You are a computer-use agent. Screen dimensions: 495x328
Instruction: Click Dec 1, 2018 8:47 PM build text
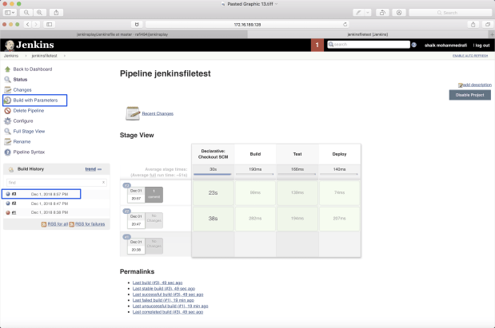click(x=50, y=204)
